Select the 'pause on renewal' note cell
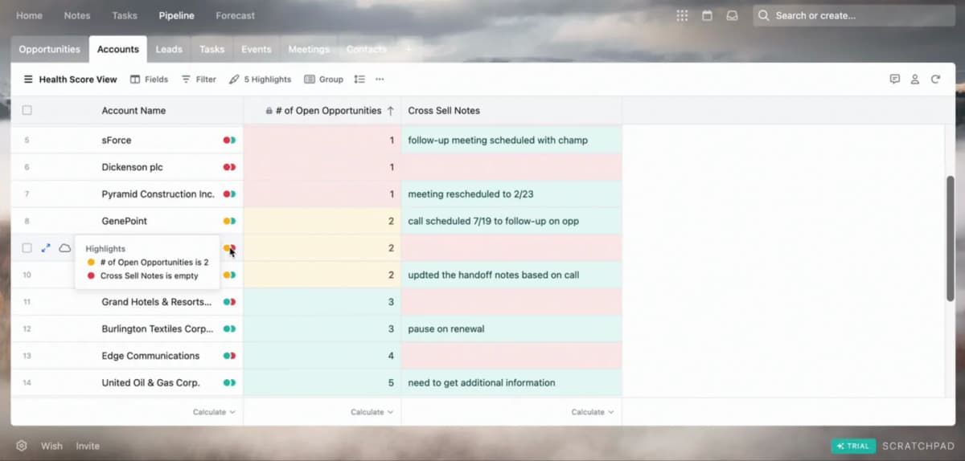965x461 pixels. pos(511,329)
